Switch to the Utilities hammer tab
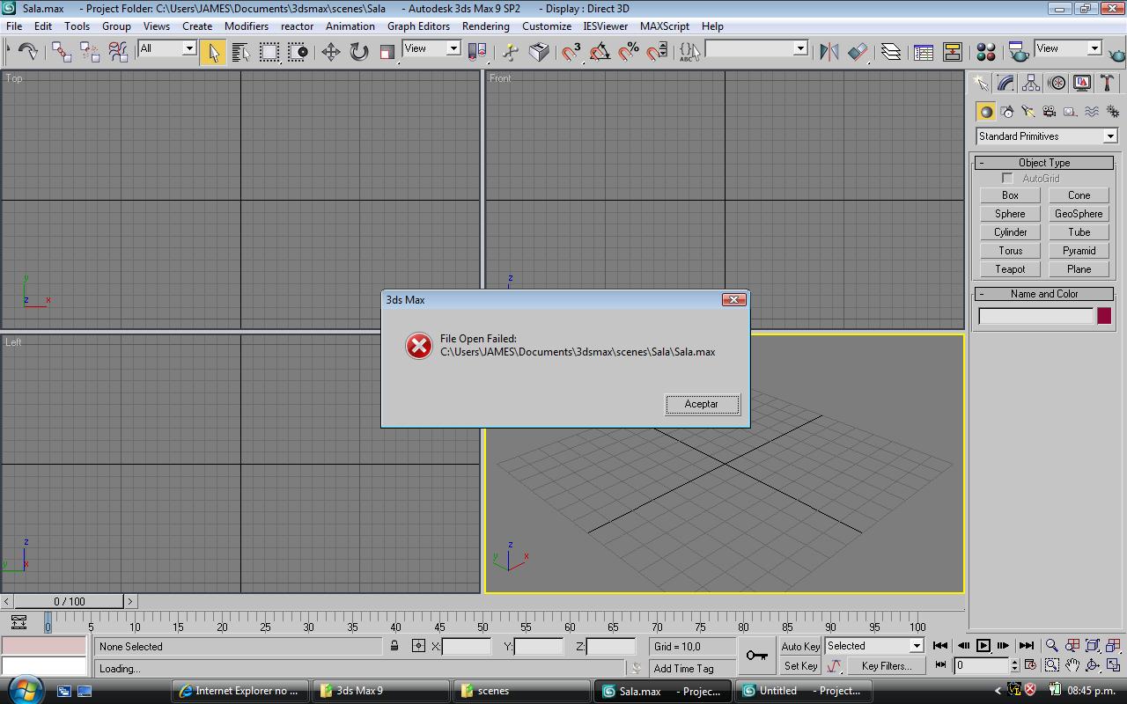The width and height of the screenshot is (1127, 704). 1107,83
